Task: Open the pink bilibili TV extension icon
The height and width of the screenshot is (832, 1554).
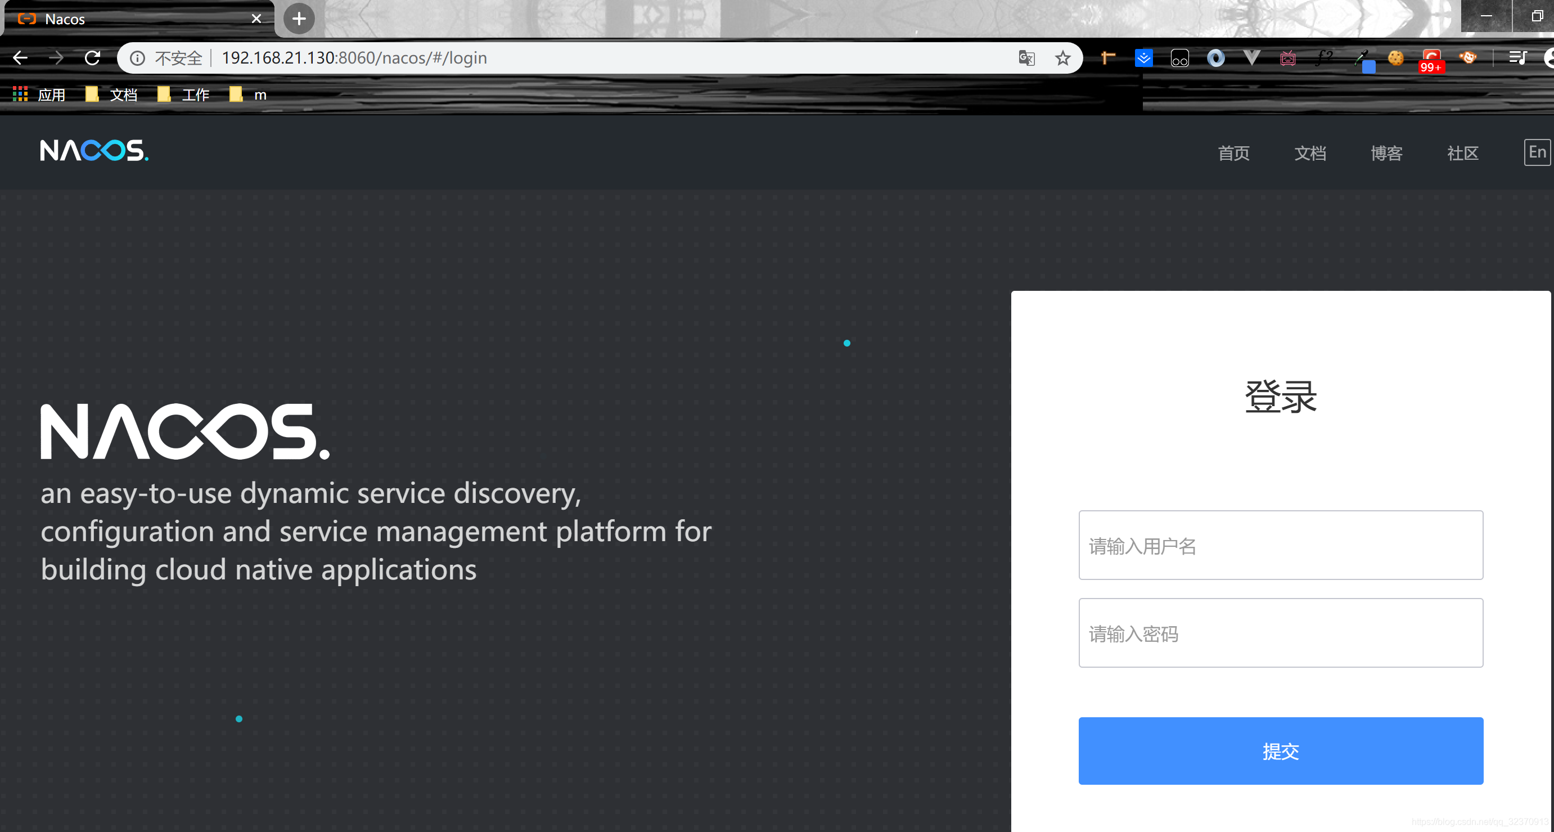Action: [1287, 58]
